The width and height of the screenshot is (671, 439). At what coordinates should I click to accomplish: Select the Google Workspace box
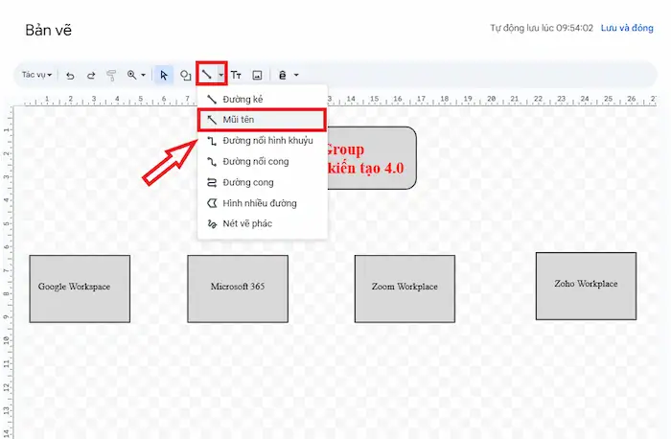[80, 289]
